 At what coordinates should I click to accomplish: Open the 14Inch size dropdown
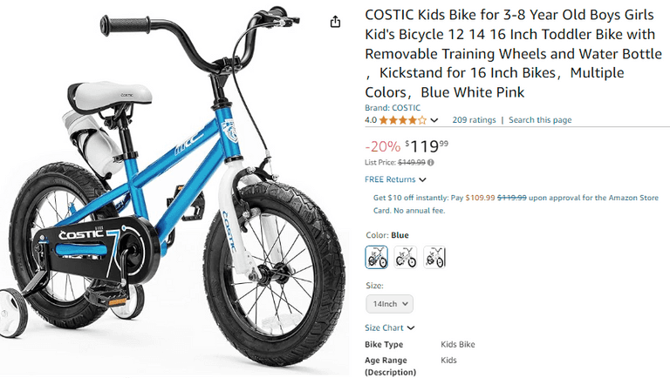point(389,304)
